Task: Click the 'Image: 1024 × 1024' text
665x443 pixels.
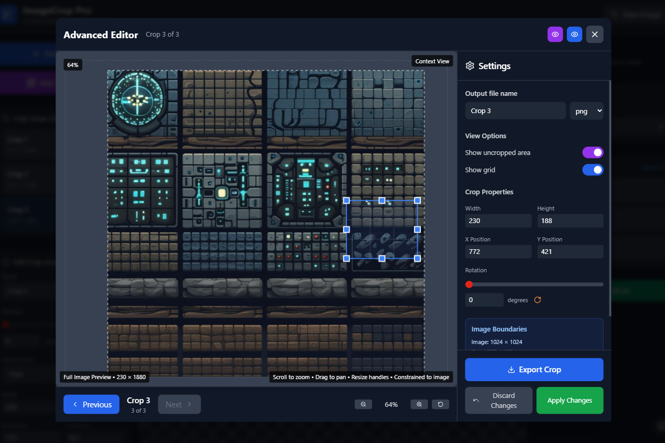Action: pos(497,342)
